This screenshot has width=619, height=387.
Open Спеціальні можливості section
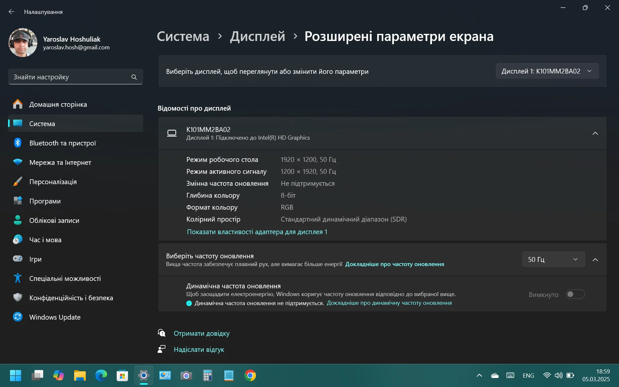[x=65, y=278]
